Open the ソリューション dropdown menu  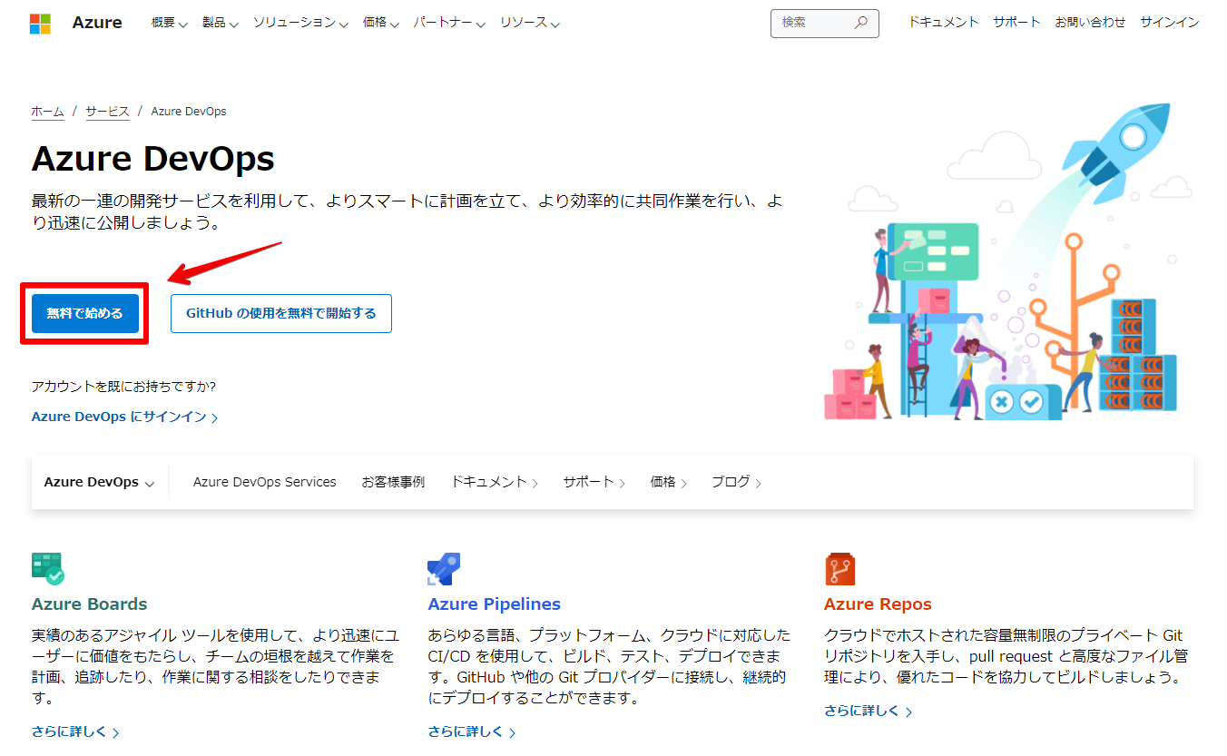tap(300, 23)
